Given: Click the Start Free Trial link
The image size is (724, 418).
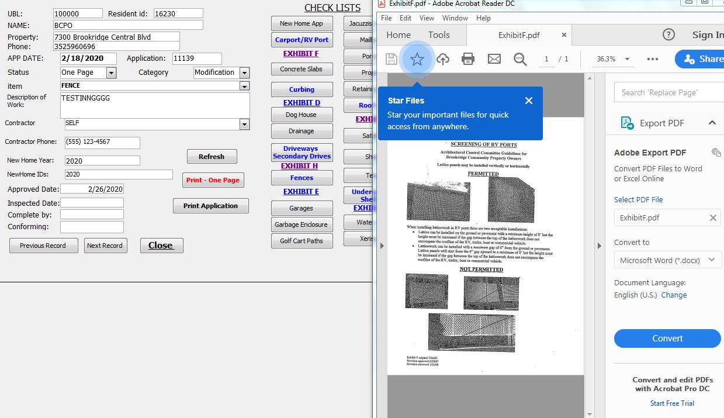Looking at the screenshot, I should click(672, 403).
